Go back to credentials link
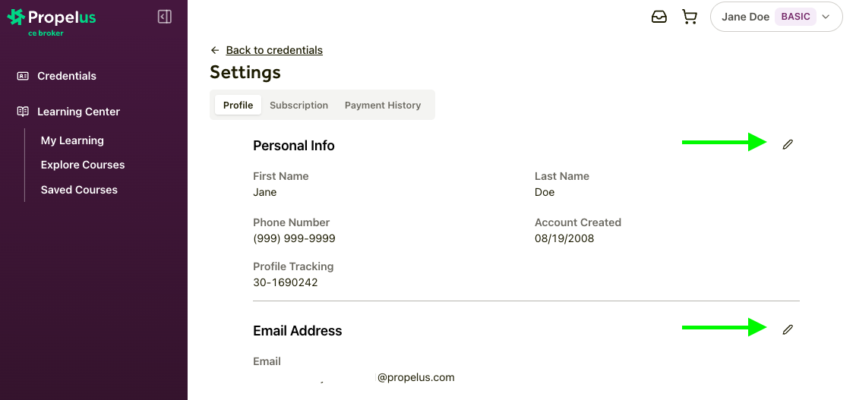This screenshot has width=856, height=400. [x=274, y=50]
